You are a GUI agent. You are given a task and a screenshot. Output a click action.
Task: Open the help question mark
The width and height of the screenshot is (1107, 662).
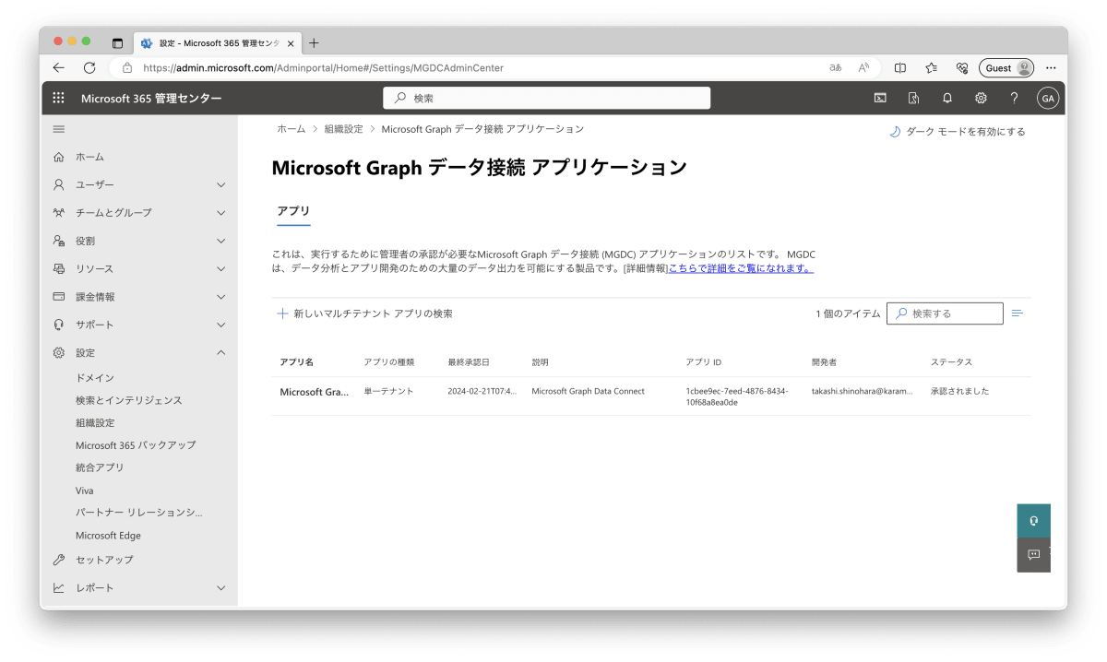click(1014, 98)
